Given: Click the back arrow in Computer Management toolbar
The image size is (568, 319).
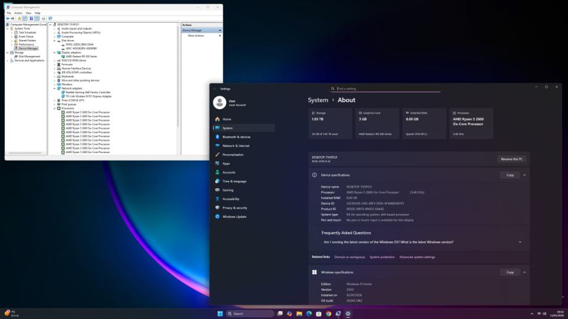Looking at the screenshot, I should (x=8, y=19).
